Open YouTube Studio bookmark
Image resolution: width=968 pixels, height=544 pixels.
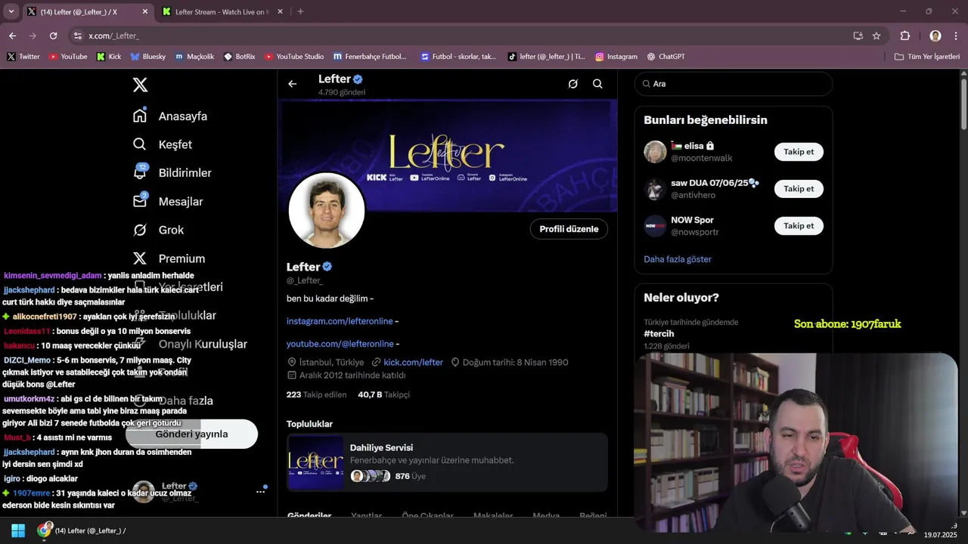point(294,57)
